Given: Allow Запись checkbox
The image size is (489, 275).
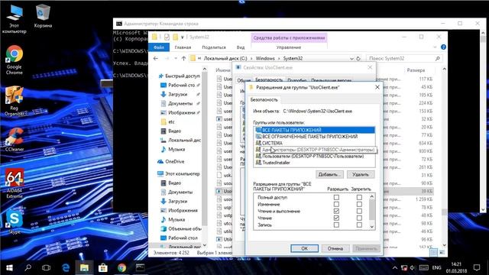Looking at the screenshot, I should point(336,225).
